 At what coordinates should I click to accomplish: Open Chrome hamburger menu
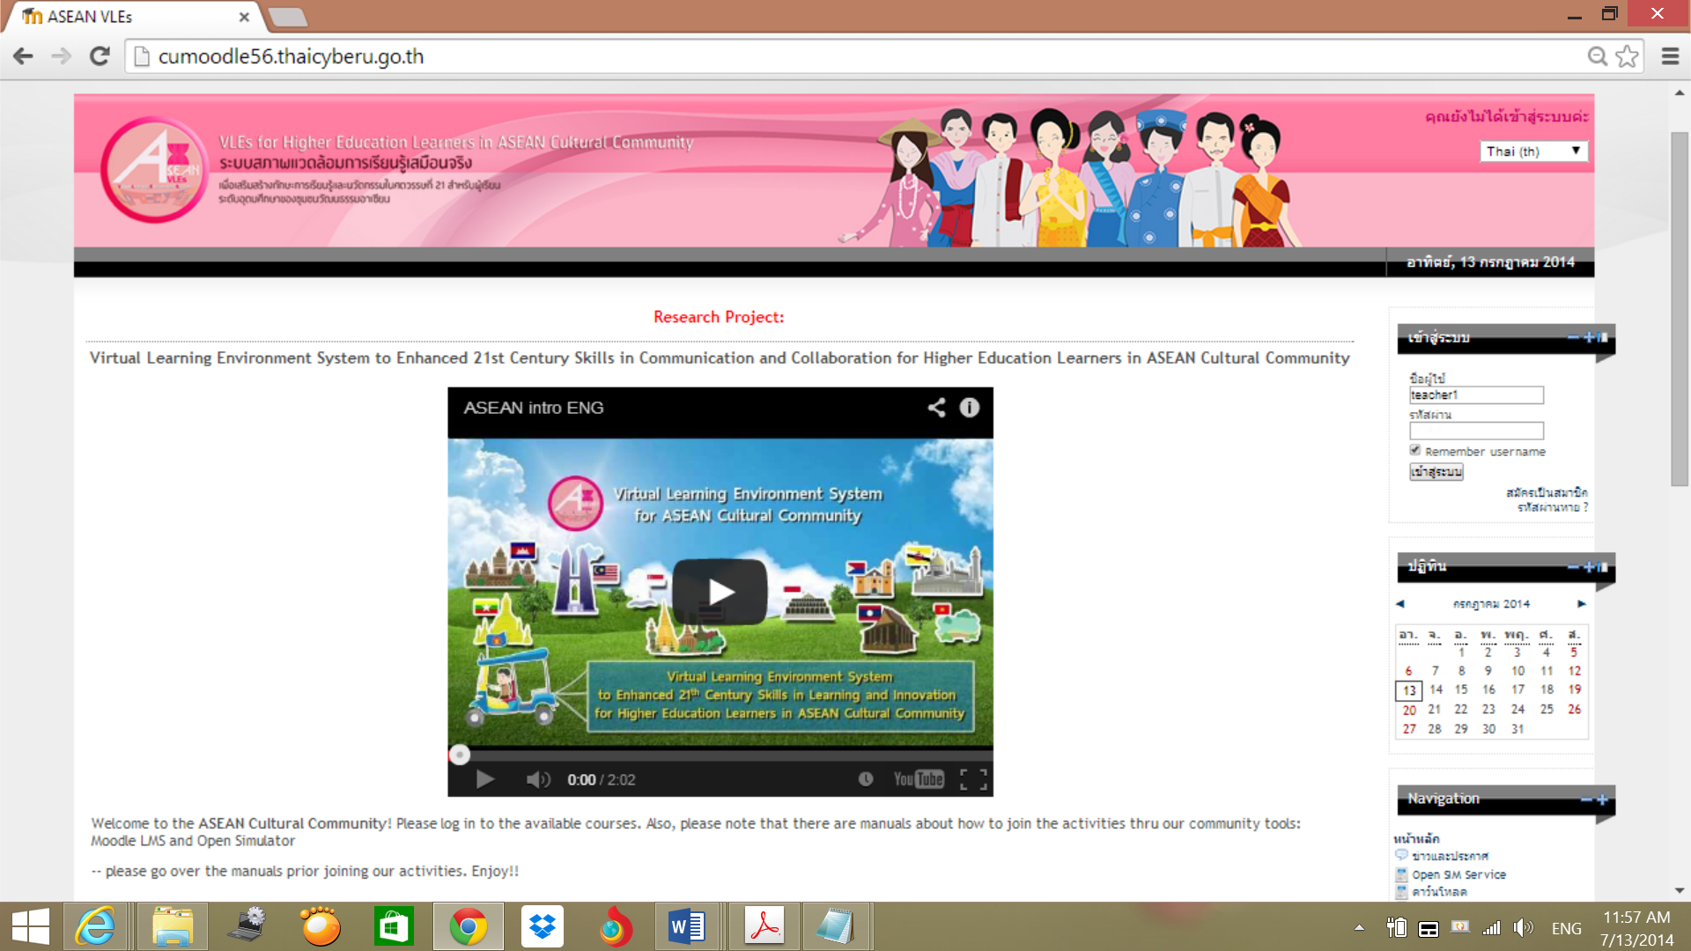click(1670, 56)
